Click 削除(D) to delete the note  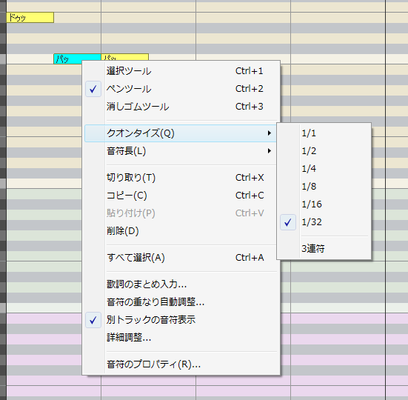tap(181, 231)
